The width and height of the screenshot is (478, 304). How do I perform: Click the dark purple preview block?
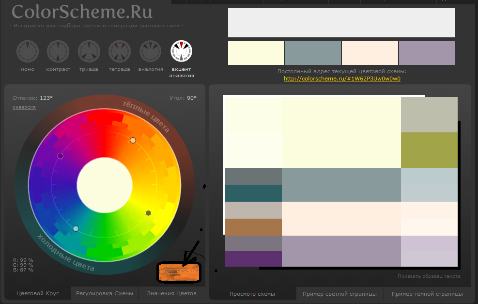tap(253, 259)
